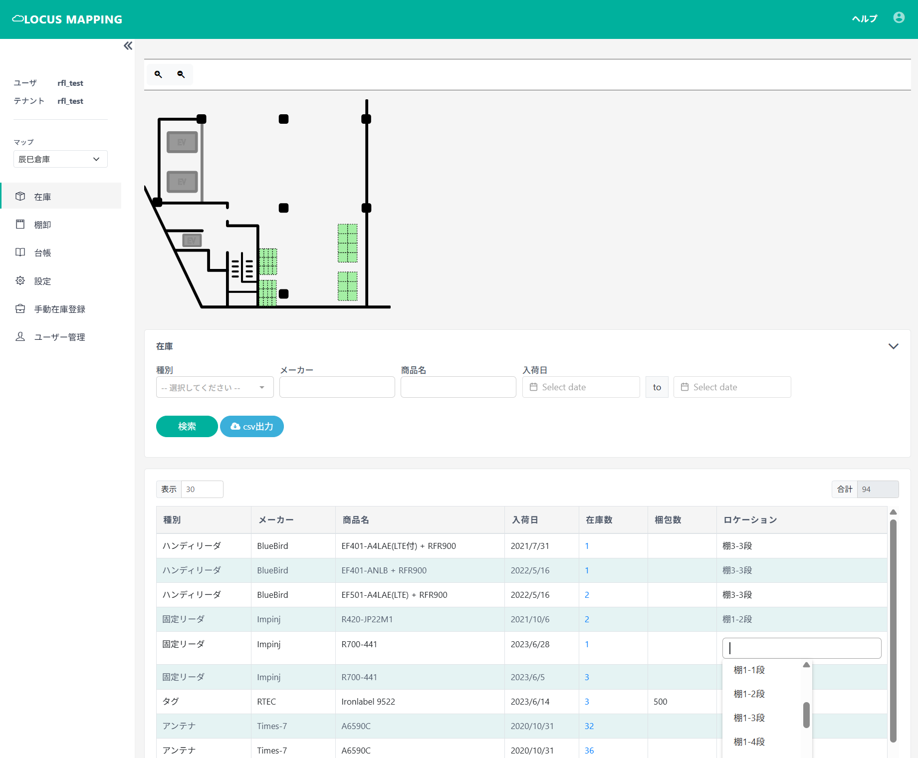
Task: Click the location dropdown list scrollbar thumb
Action: pos(806,715)
